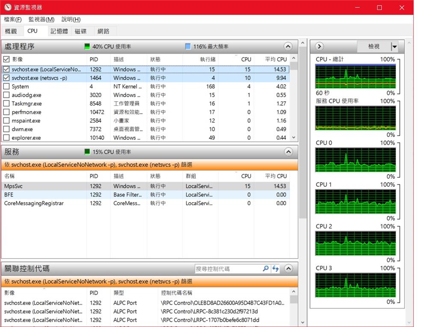
Task: Check the mspaint.exe checkbox
Action: (6, 121)
